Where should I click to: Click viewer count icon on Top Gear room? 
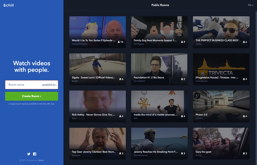(x=120, y=153)
